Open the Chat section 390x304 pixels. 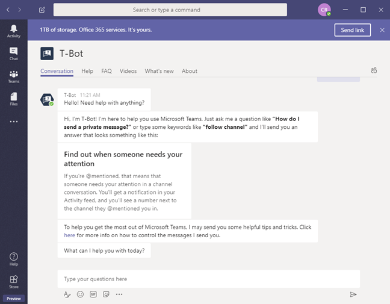[x=14, y=54]
